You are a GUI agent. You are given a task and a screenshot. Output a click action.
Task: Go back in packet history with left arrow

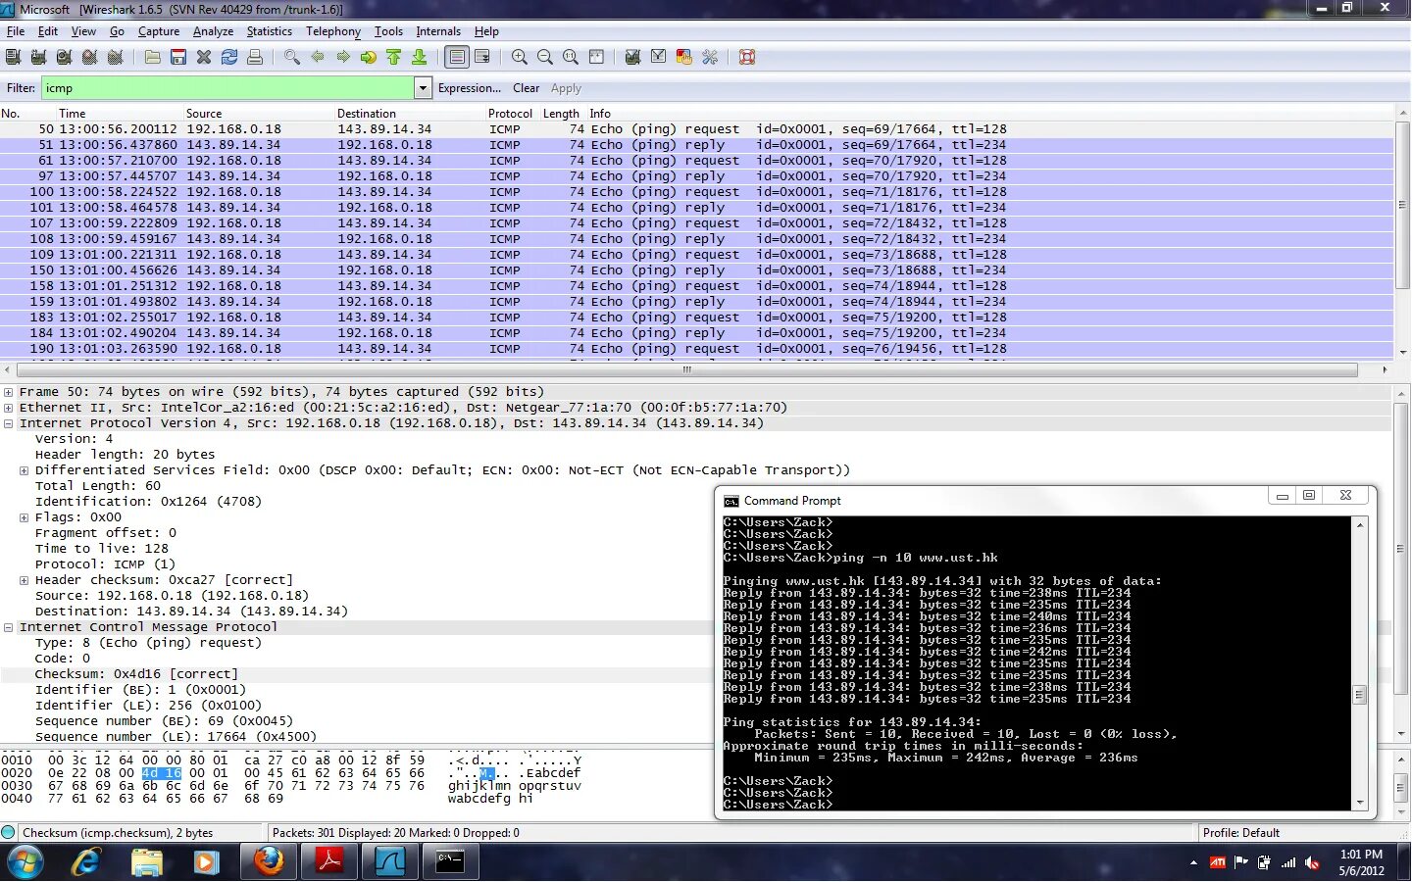click(318, 57)
